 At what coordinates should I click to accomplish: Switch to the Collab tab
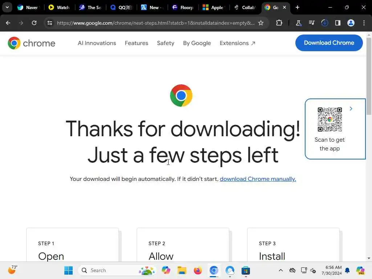coord(245,7)
